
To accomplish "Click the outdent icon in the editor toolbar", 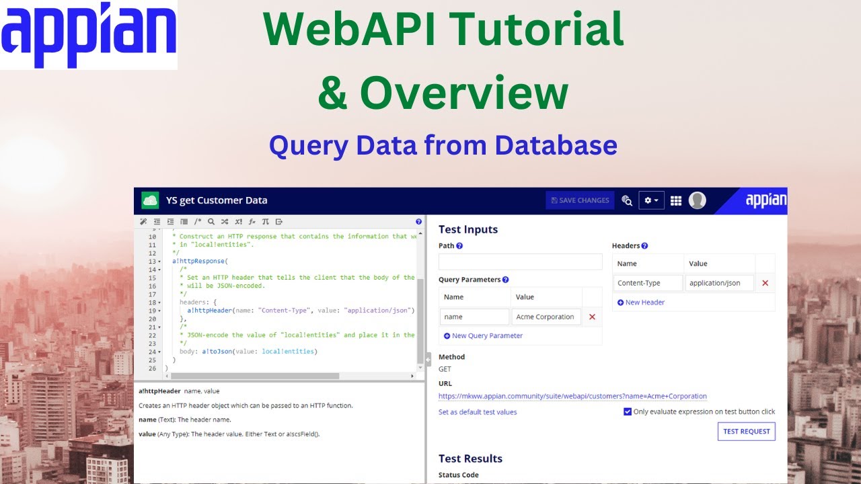I will pyautogui.click(x=157, y=221).
